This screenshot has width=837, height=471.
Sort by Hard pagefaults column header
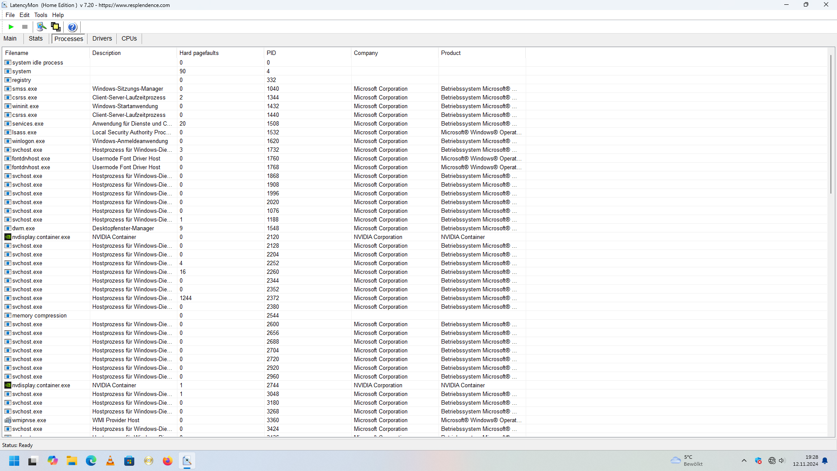(199, 53)
